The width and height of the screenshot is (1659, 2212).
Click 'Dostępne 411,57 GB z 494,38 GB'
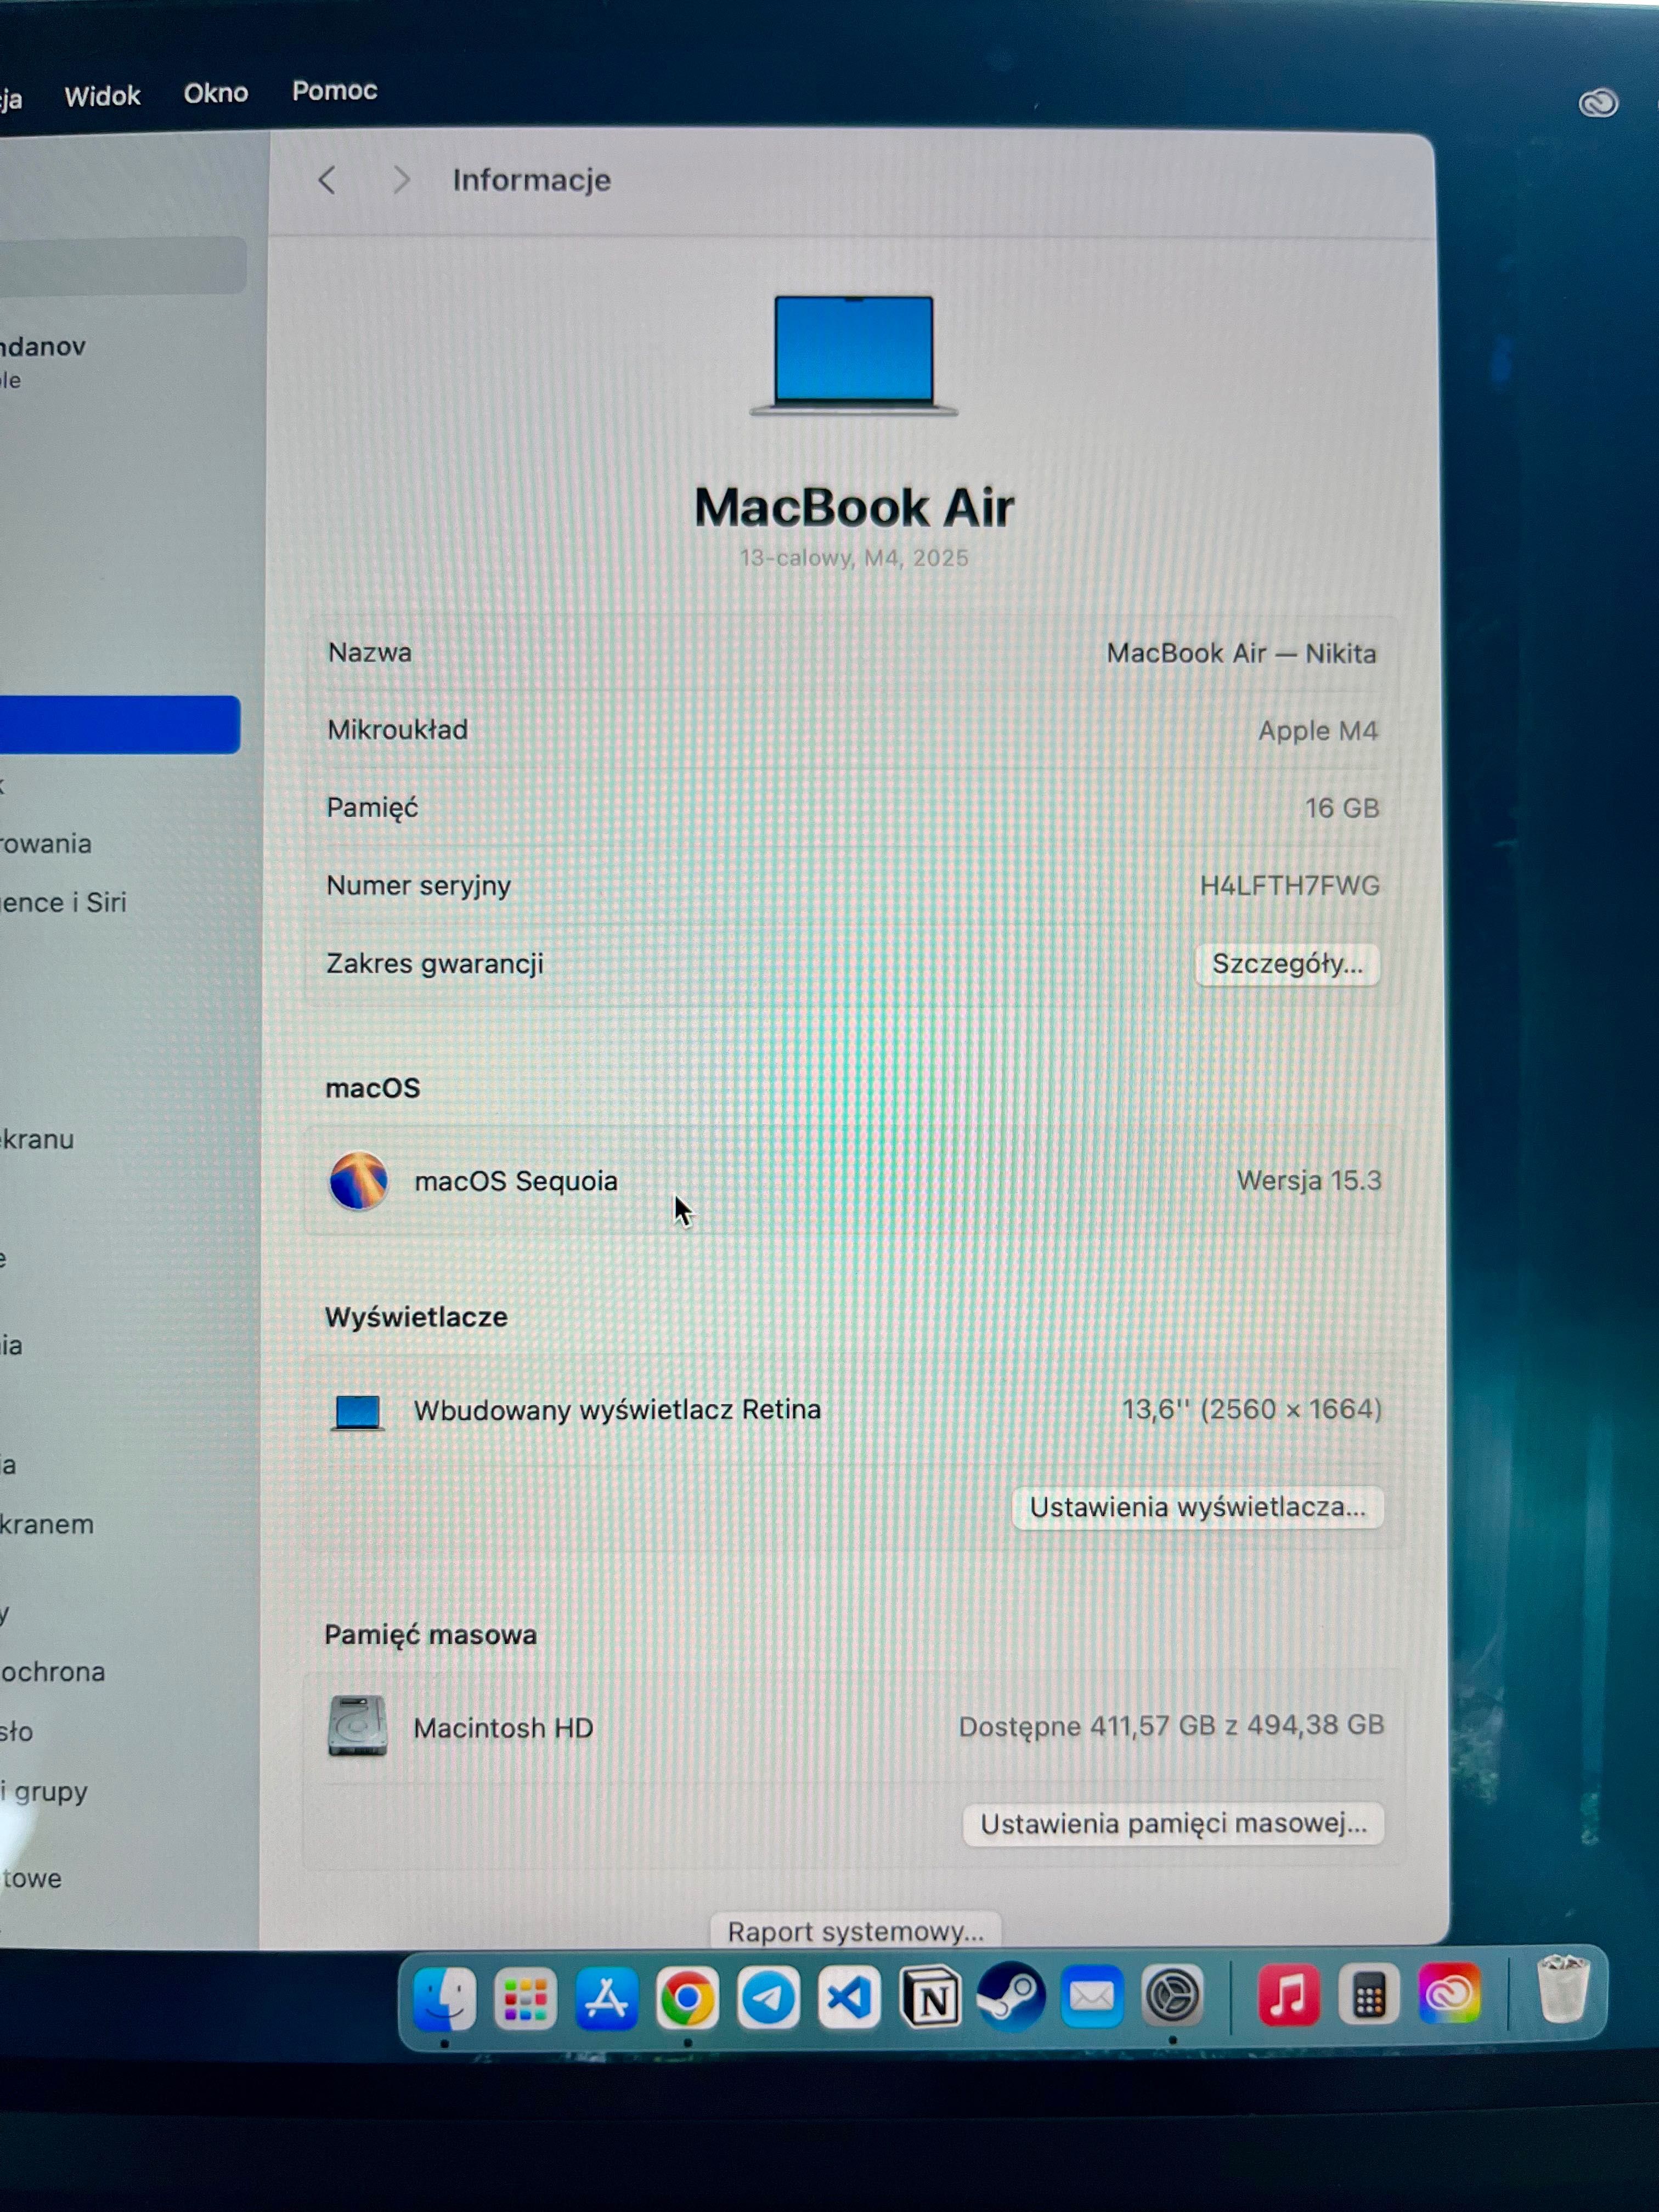1171,1726
